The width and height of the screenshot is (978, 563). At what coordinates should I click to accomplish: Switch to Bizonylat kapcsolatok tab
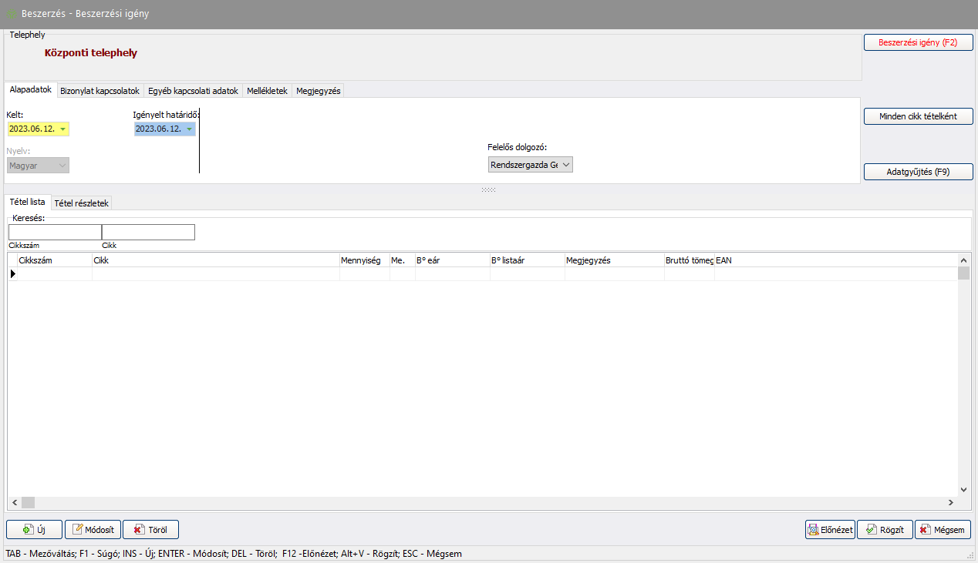pos(99,91)
